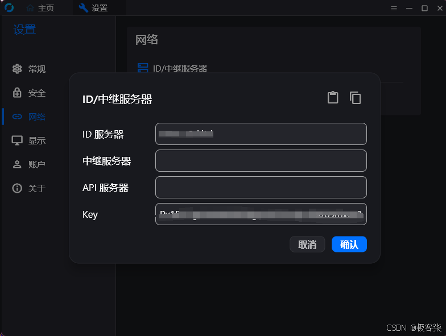
Task: Click the server icon beside ID/中继服务器
Action: tap(143, 68)
